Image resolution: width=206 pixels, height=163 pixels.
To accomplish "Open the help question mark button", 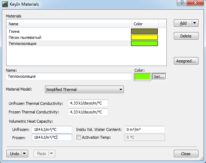I will (182, 3).
